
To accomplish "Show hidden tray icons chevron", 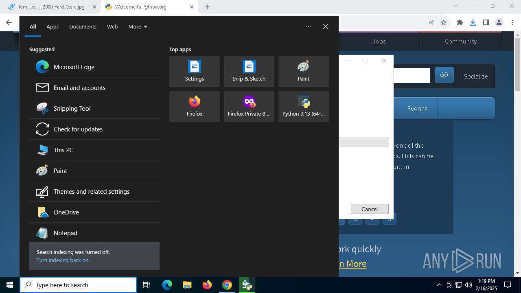I will (x=439, y=285).
